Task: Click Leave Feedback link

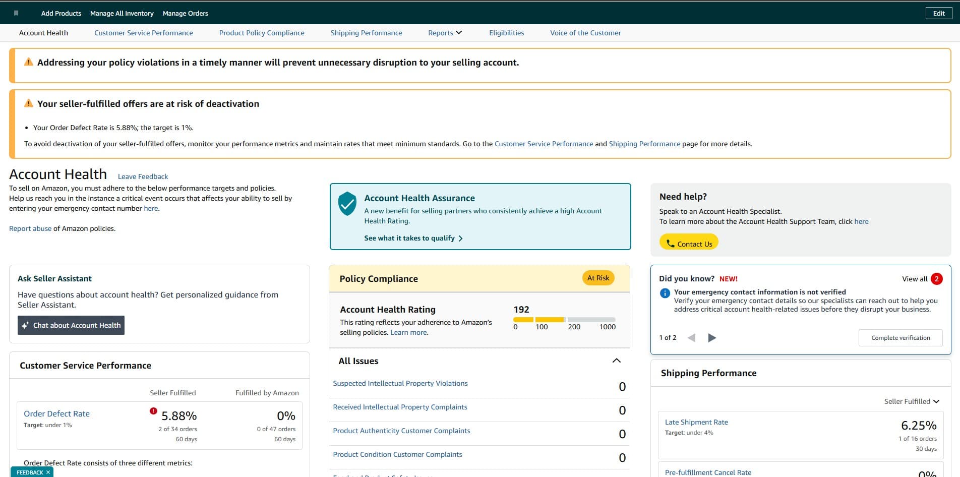Action: click(x=143, y=176)
